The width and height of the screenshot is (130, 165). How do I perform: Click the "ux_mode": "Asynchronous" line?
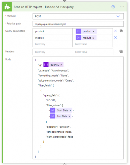pyautogui.click(x=53, y=71)
